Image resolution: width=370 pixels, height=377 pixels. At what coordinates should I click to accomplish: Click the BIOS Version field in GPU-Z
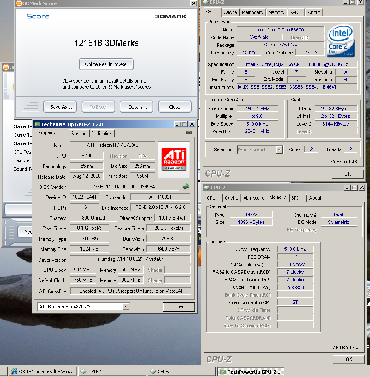(124, 187)
